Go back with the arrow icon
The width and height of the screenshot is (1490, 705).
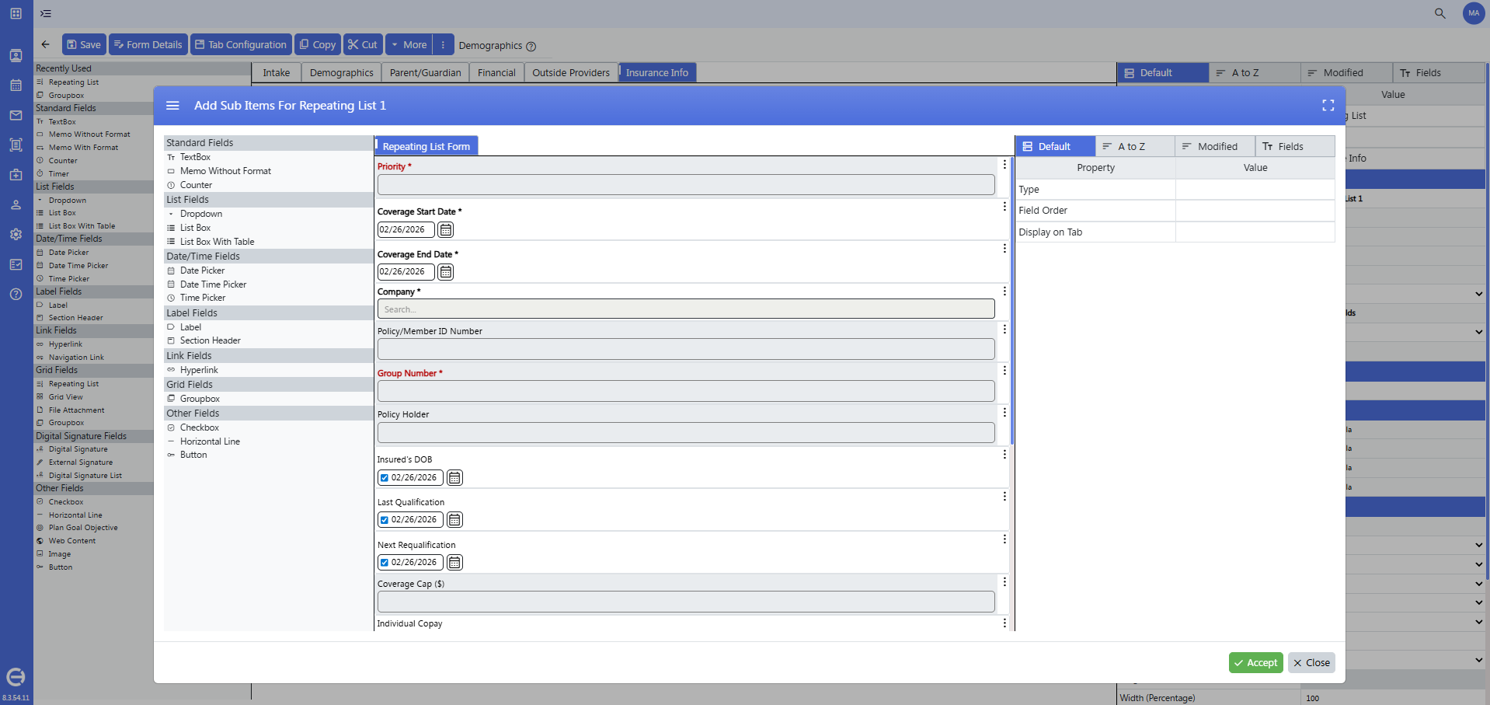click(45, 44)
